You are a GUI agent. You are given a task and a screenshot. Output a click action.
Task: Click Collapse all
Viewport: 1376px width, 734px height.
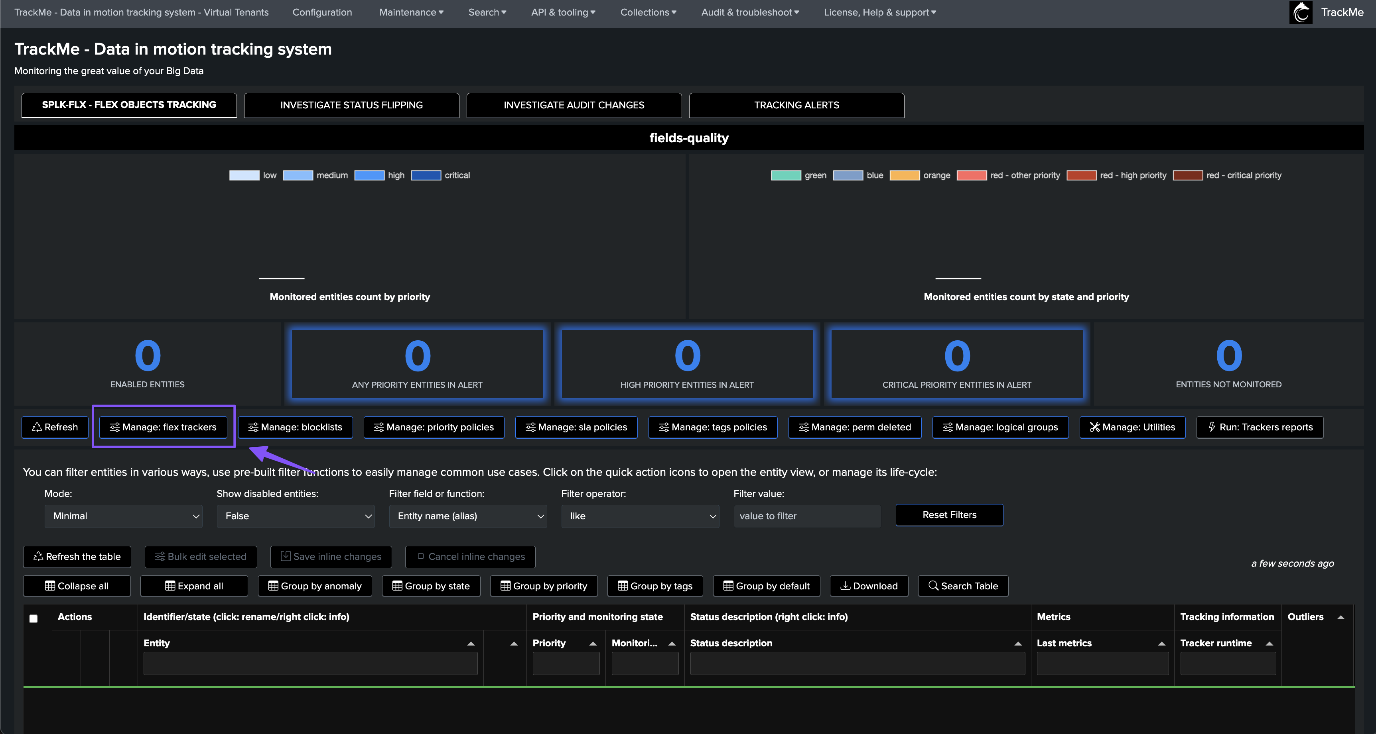pos(77,586)
